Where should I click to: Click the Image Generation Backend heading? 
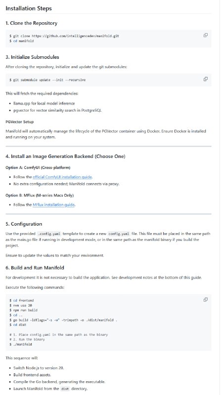[x=65, y=157]
